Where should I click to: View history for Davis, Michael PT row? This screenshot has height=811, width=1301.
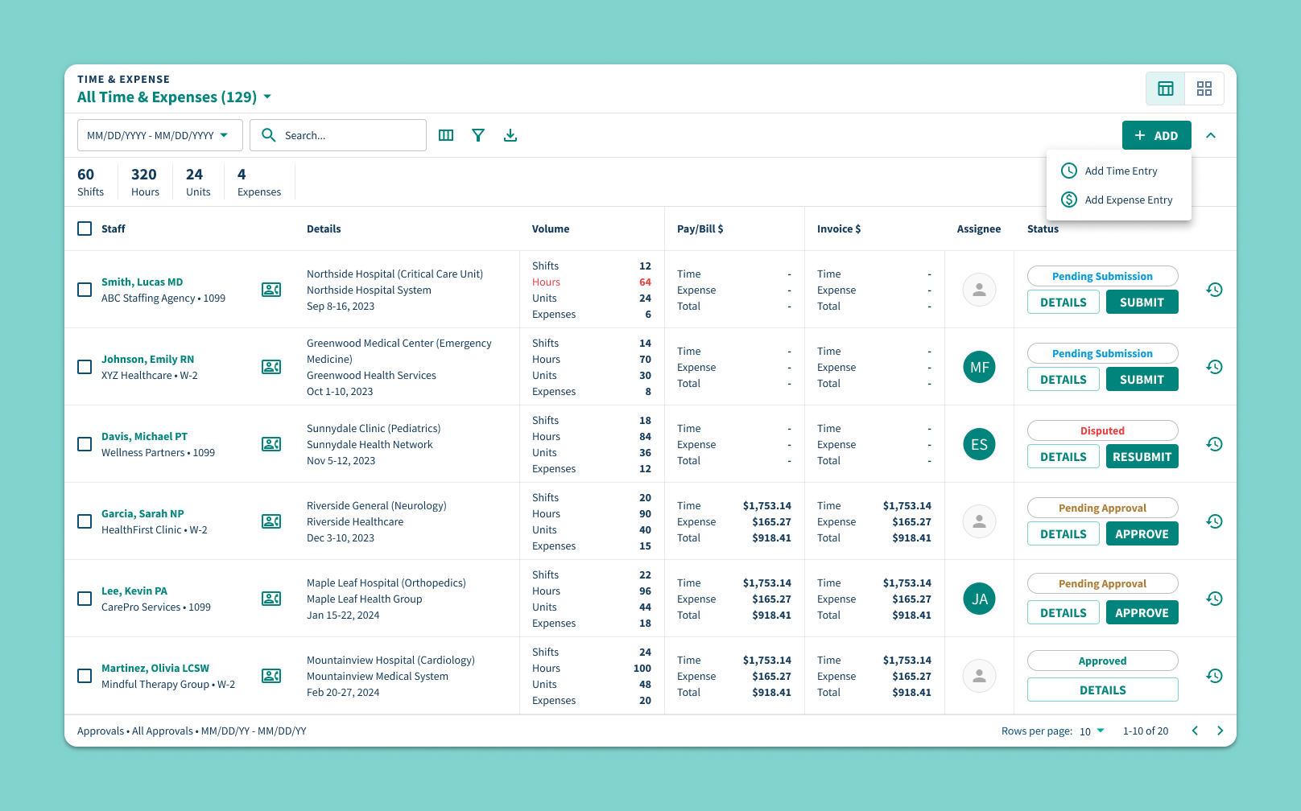tap(1215, 443)
